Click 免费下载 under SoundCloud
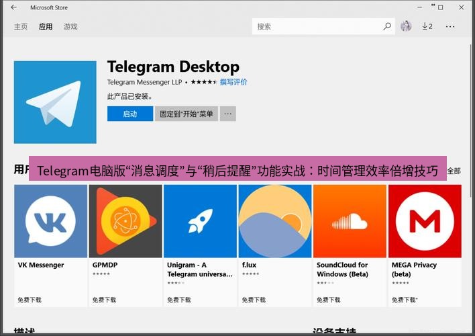The height and width of the screenshot is (336, 475). pos(329,300)
